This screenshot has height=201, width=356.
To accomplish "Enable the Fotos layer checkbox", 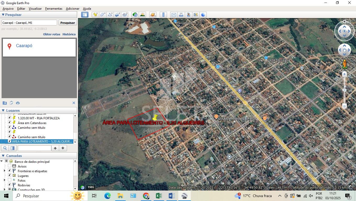I will 10,180.
